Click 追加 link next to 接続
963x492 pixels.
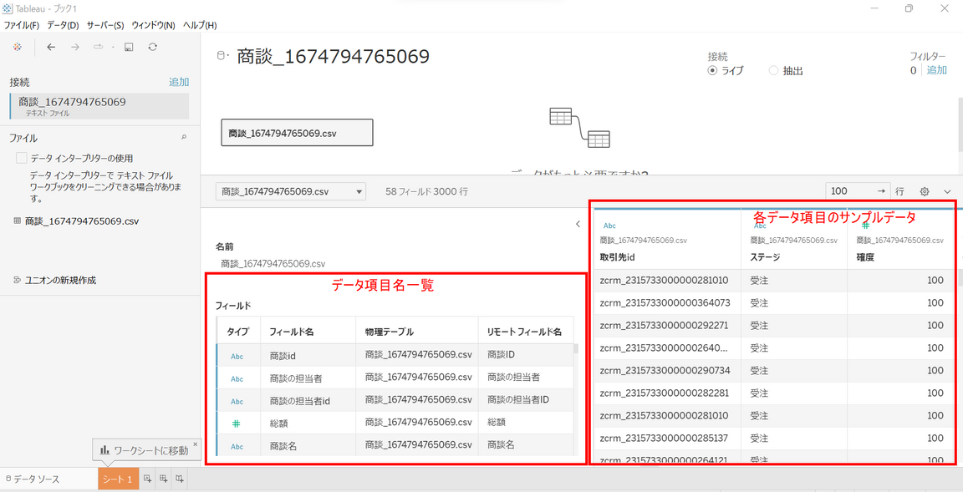click(179, 82)
